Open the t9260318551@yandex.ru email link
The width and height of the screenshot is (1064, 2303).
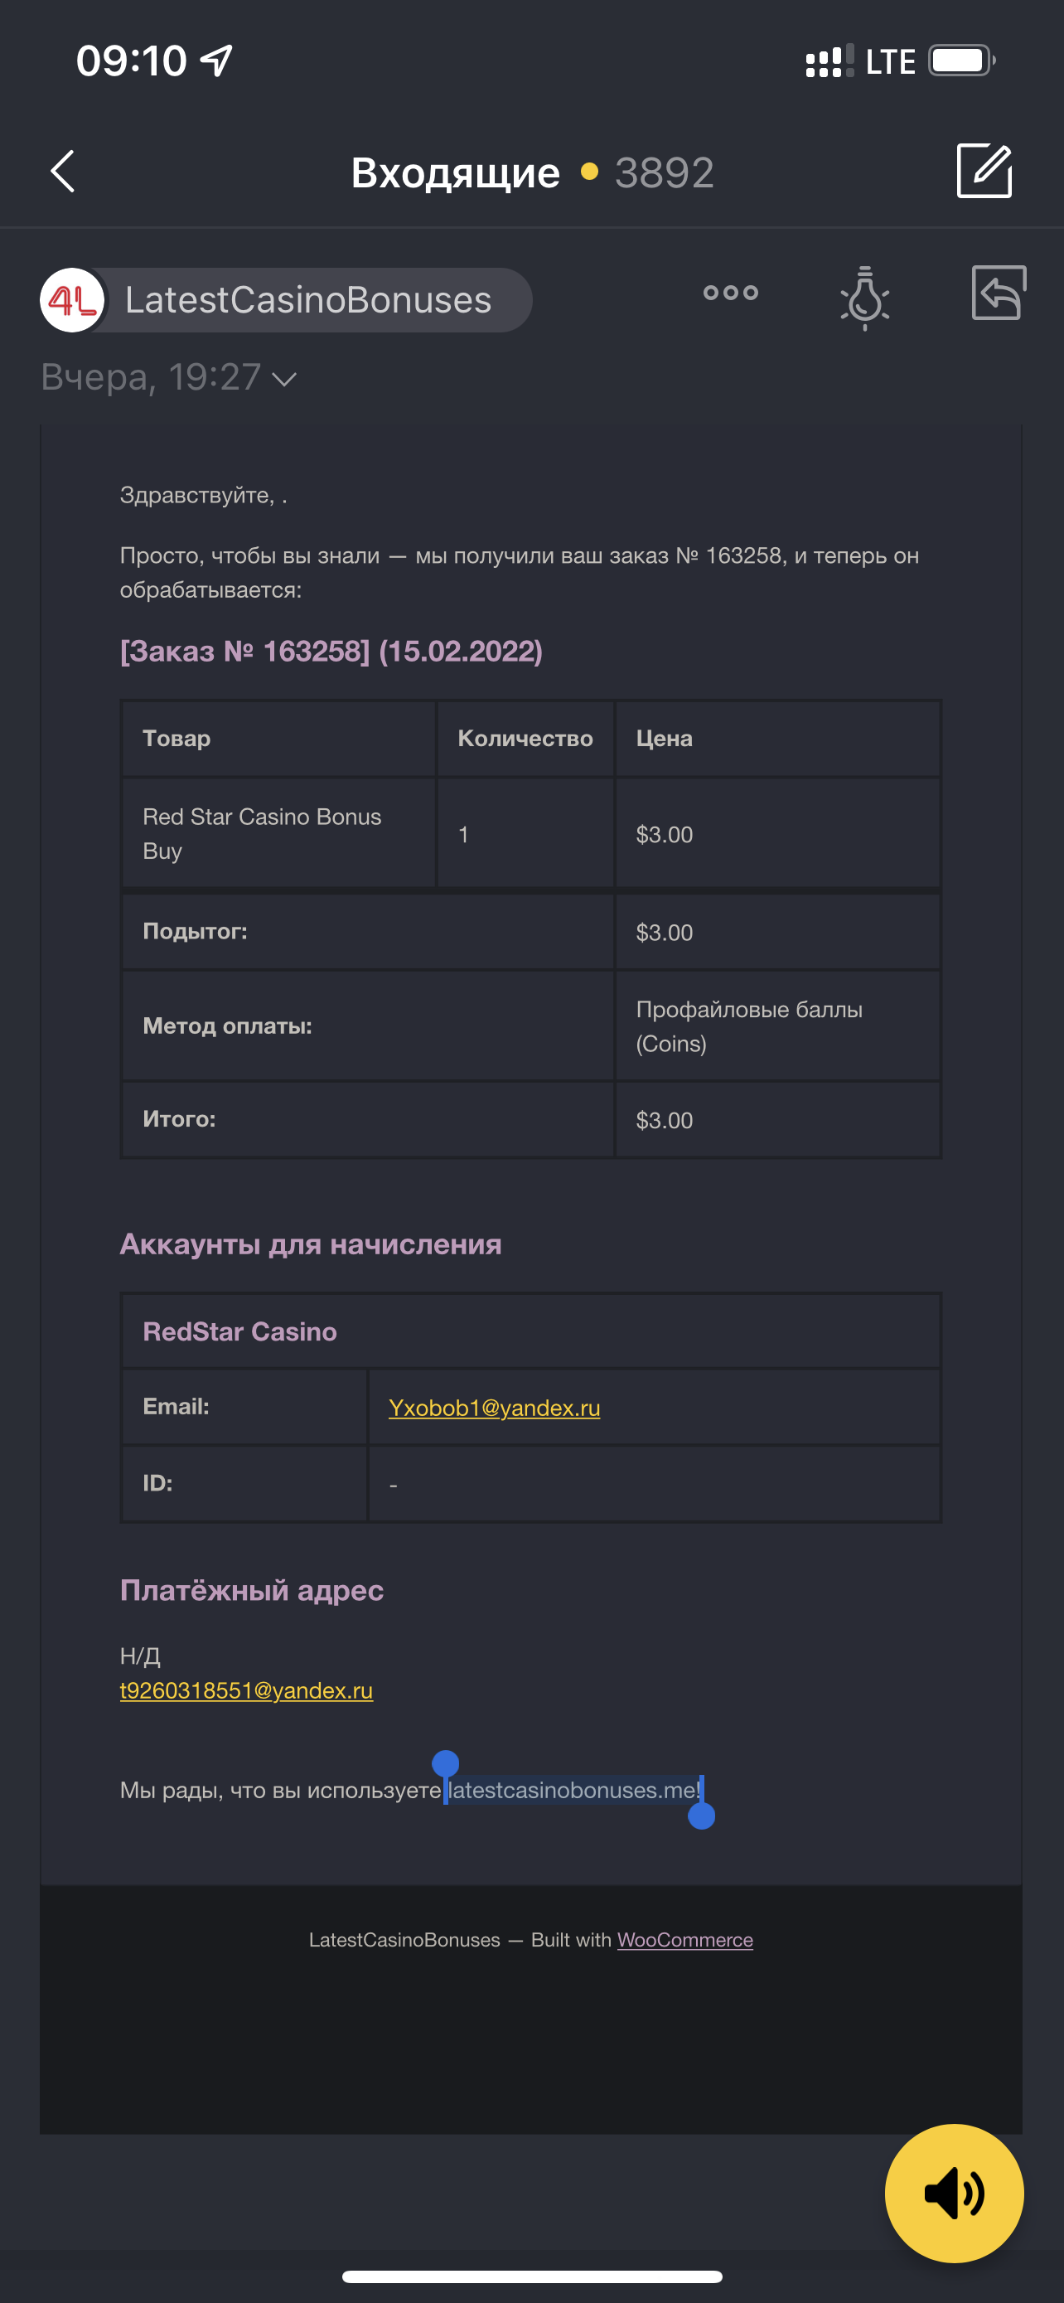tap(247, 1690)
